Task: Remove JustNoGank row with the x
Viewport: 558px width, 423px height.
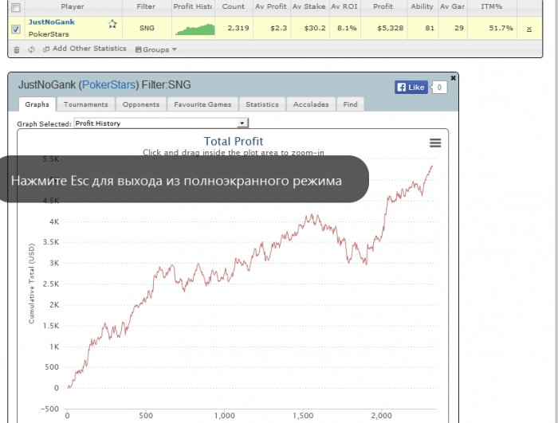Action: (x=529, y=29)
